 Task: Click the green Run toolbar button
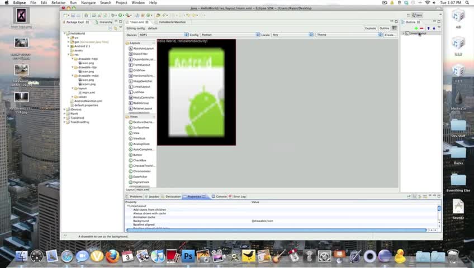click(x=120, y=15)
